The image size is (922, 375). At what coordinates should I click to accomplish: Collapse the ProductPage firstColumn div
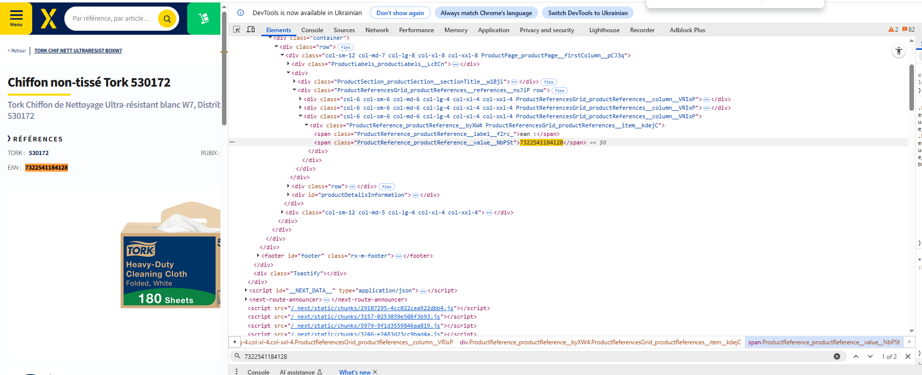click(x=282, y=55)
